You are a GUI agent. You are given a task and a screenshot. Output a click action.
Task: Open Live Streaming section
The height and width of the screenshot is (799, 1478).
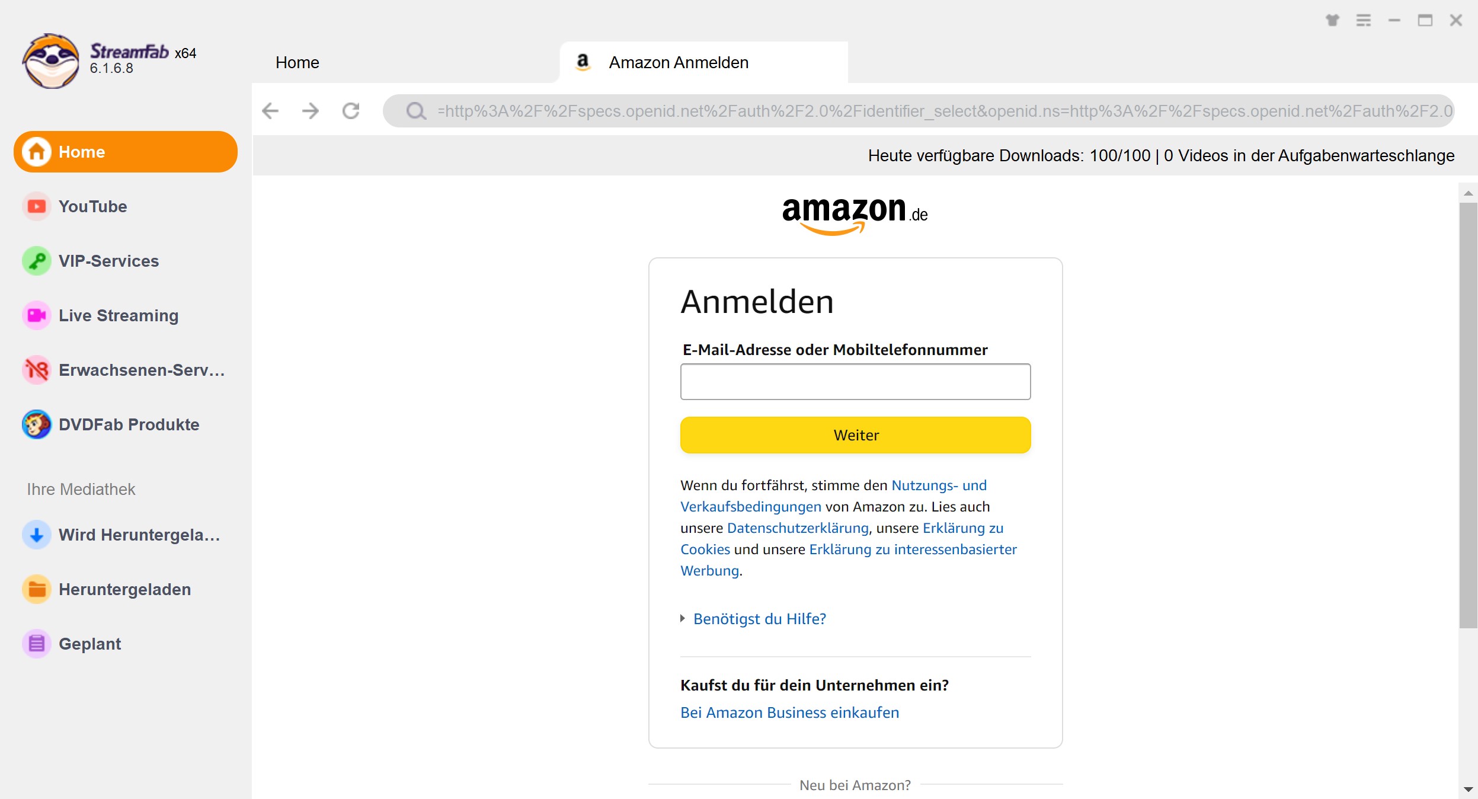[x=118, y=315]
